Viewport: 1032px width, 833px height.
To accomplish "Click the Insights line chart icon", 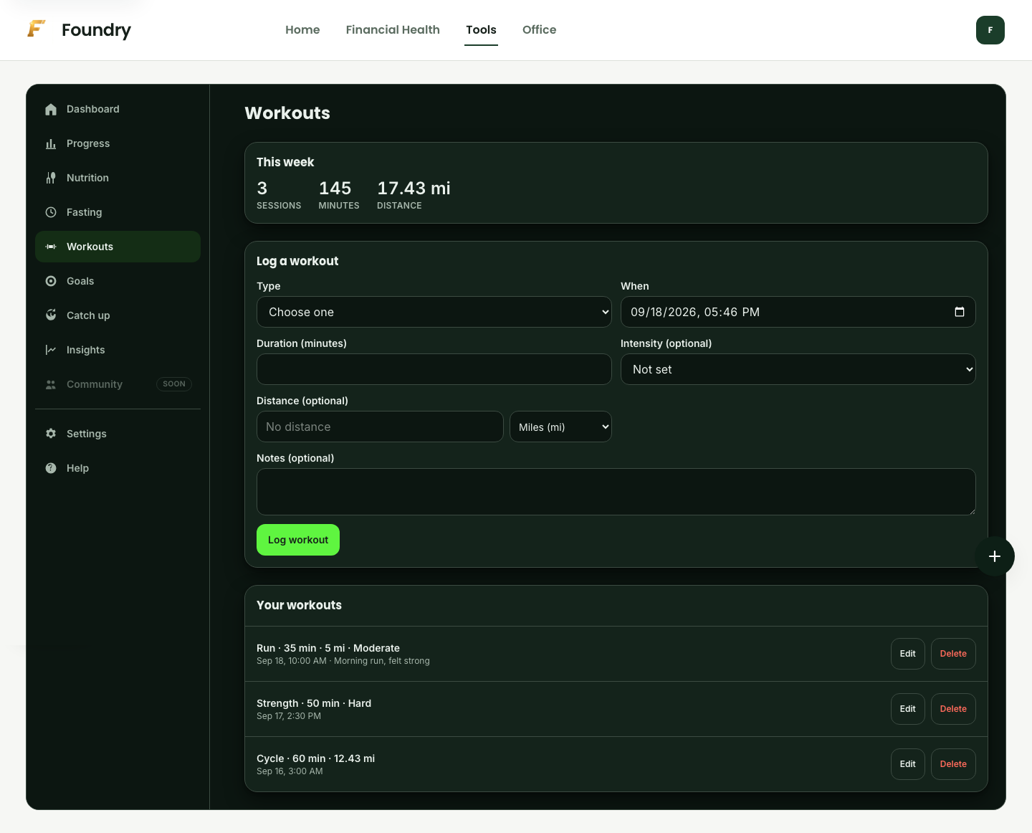I will (x=51, y=350).
